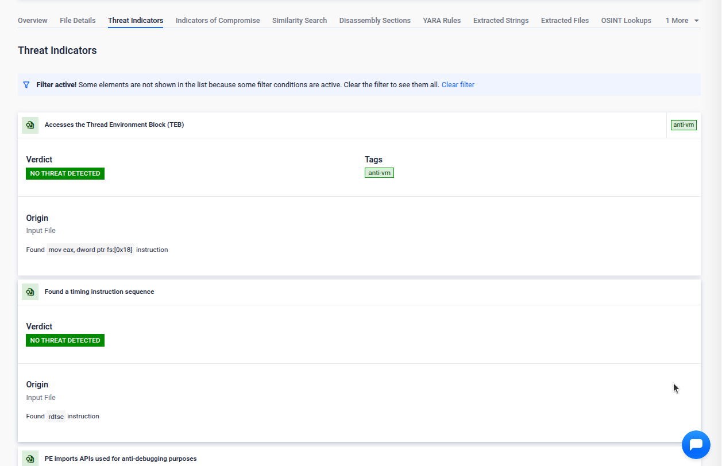Switch to the Overview tab

33,21
